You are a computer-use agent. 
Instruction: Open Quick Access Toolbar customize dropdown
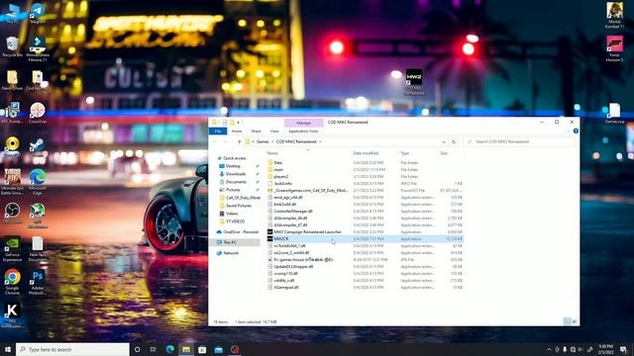pyautogui.click(x=238, y=123)
